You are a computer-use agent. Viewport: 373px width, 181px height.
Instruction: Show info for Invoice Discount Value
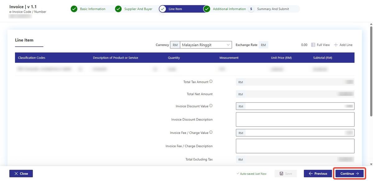click(x=211, y=106)
